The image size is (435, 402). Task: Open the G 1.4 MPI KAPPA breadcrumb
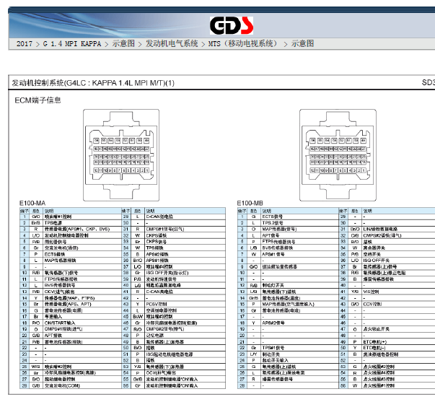click(x=72, y=44)
